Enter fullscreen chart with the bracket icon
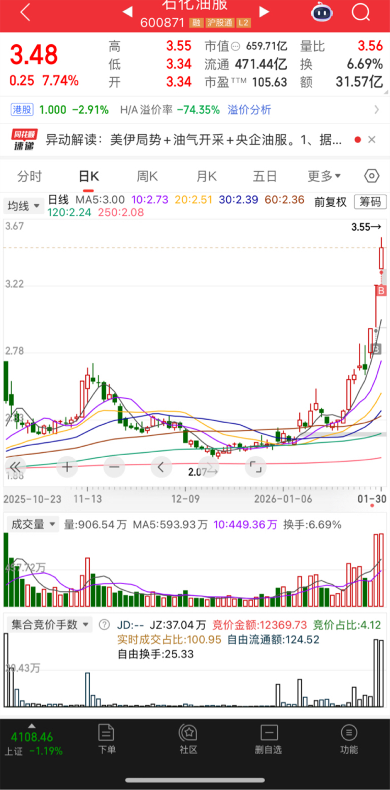 click(x=256, y=466)
